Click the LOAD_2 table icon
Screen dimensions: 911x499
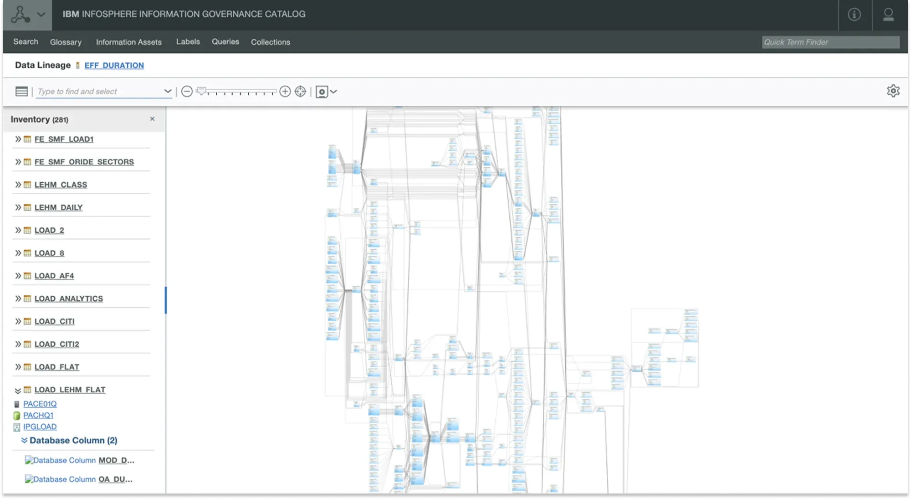pyautogui.click(x=27, y=230)
